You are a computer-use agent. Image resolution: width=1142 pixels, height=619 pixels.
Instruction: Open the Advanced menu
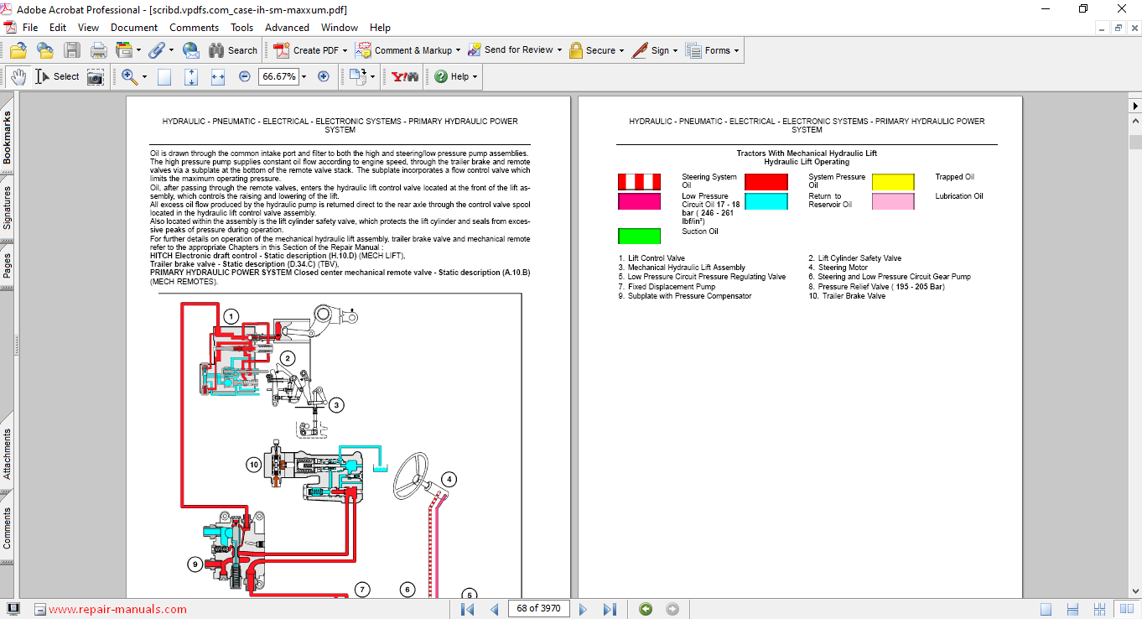click(x=287, y=27)
